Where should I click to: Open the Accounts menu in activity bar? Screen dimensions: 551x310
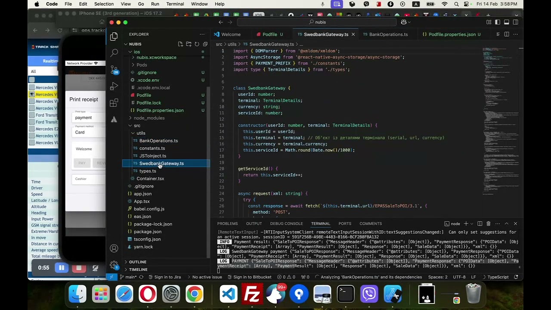[x=114, y=248]
